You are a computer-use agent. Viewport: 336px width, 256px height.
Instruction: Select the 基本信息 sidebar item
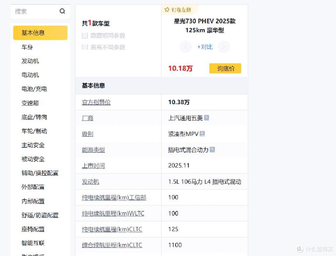[40, 33]
